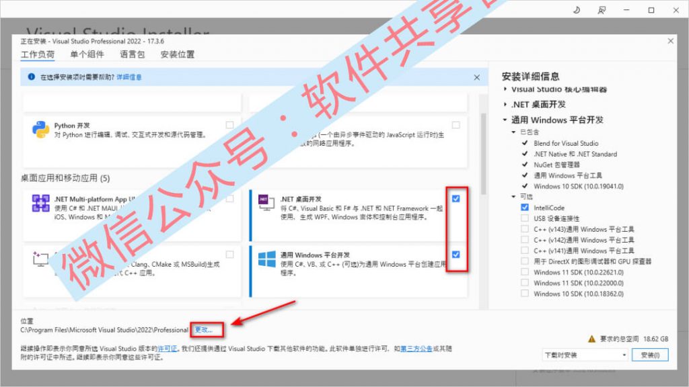Uncheck the .NET 桌面开发 workload checkbox
The width and height of the screenshot is (689, 387).
[456, 199]
